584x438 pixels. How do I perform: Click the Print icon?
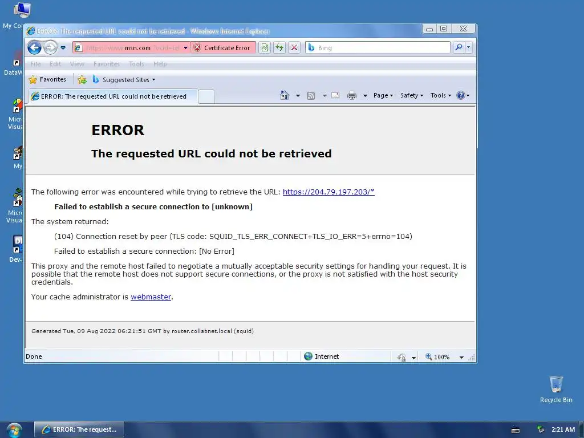[x=351, y=96]
